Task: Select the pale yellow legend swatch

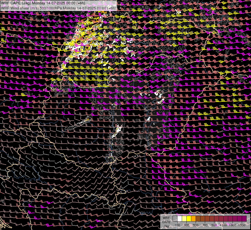Action: (184, 219)
